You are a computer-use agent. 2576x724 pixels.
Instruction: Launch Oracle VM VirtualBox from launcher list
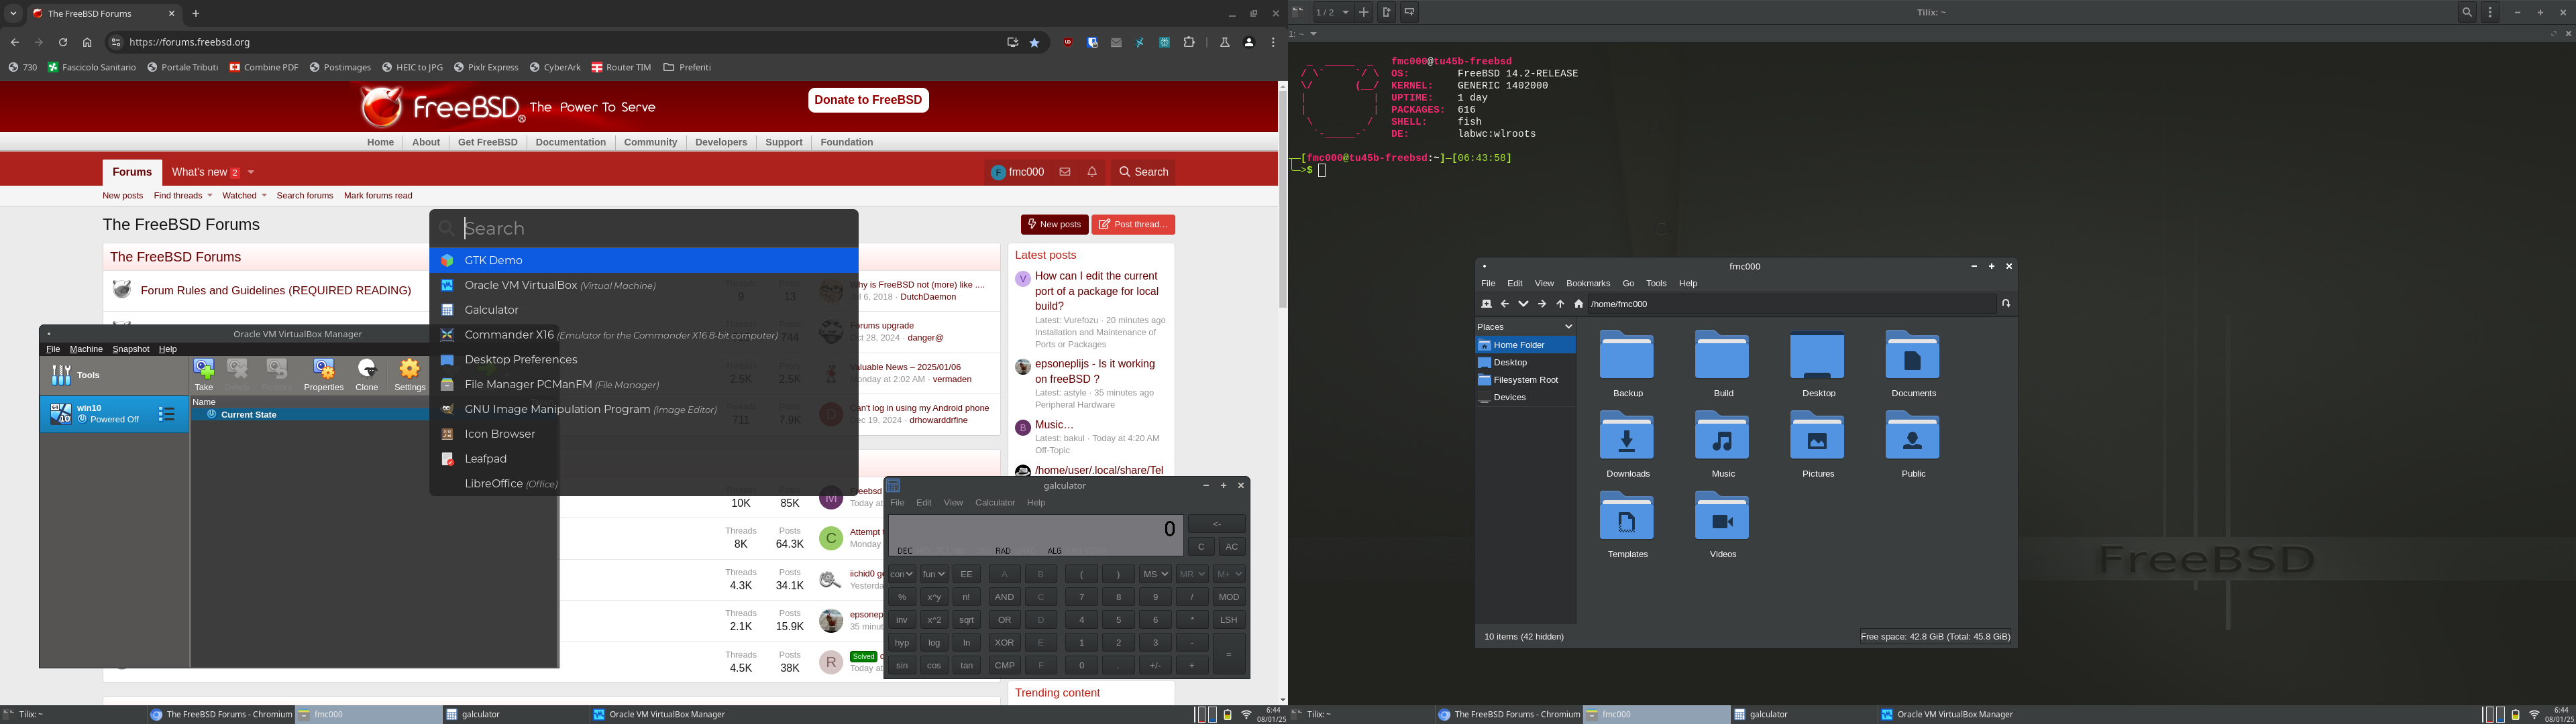(x=644, y=285)
